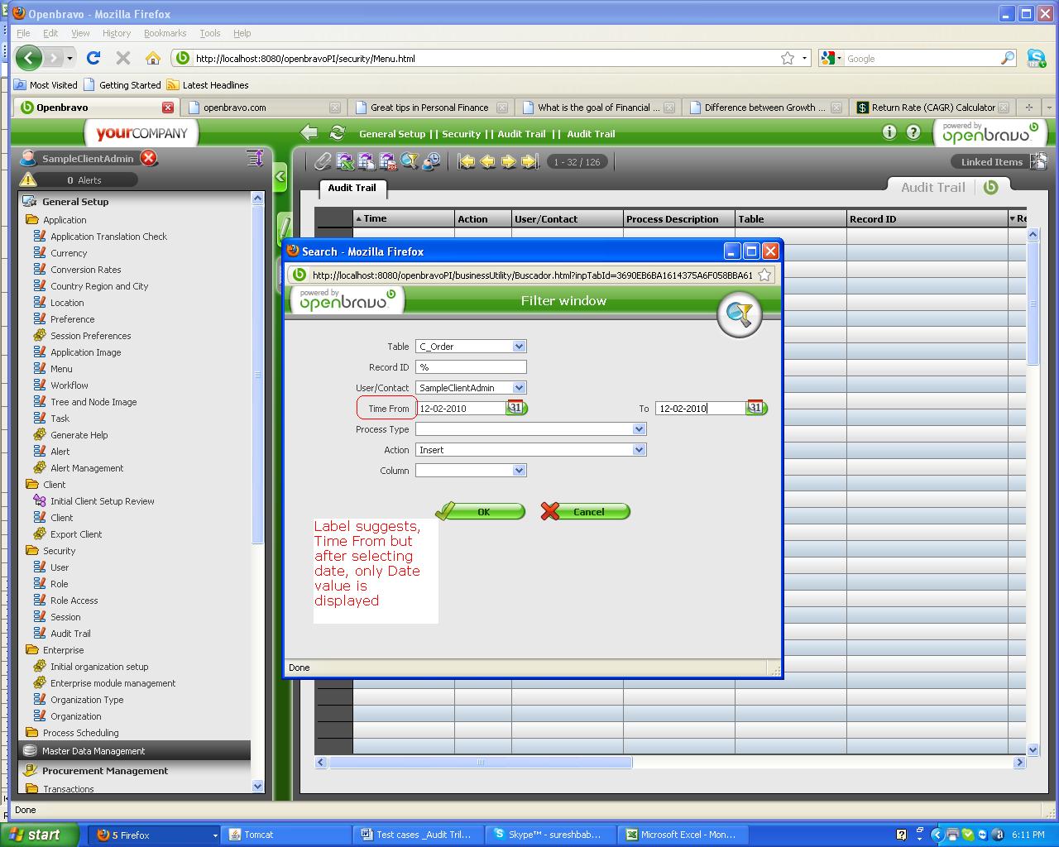Log out via red X beside SampleClientAdmin
The image size is (1059, 847).
coord(149,158)
